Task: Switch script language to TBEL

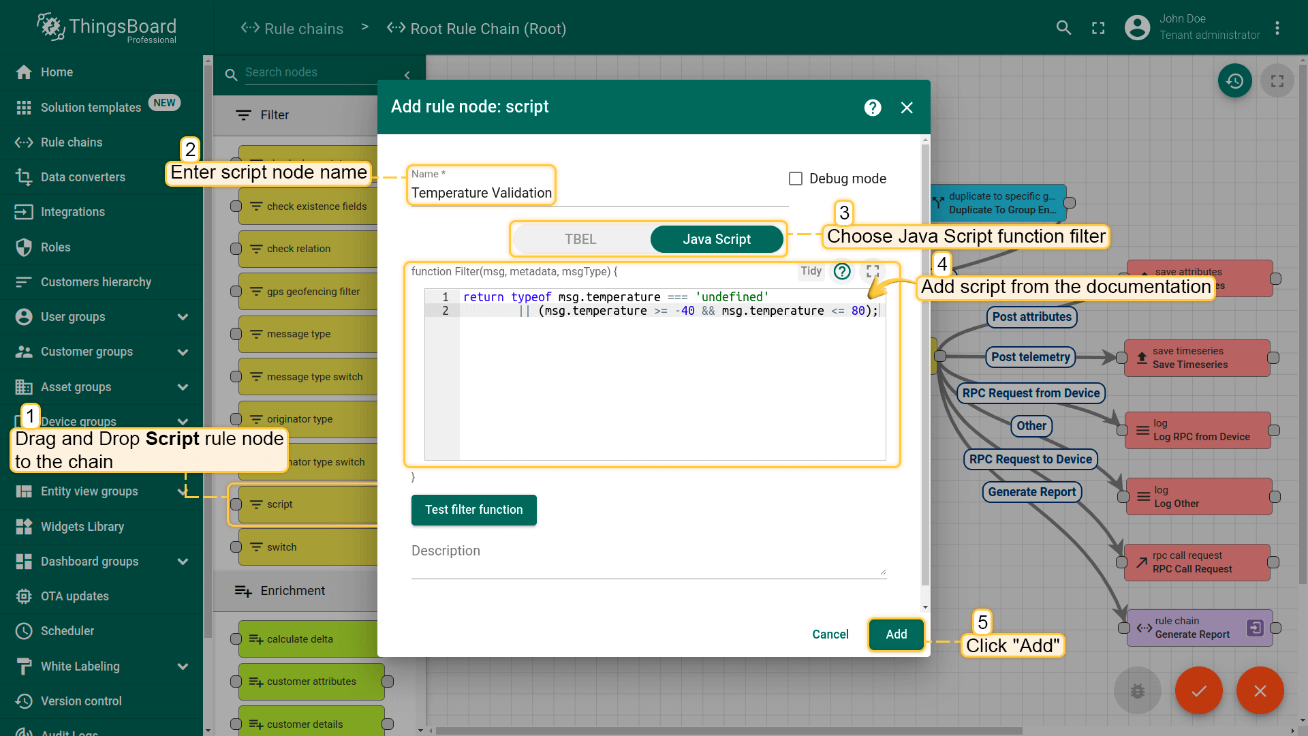Action: [580, 239]
